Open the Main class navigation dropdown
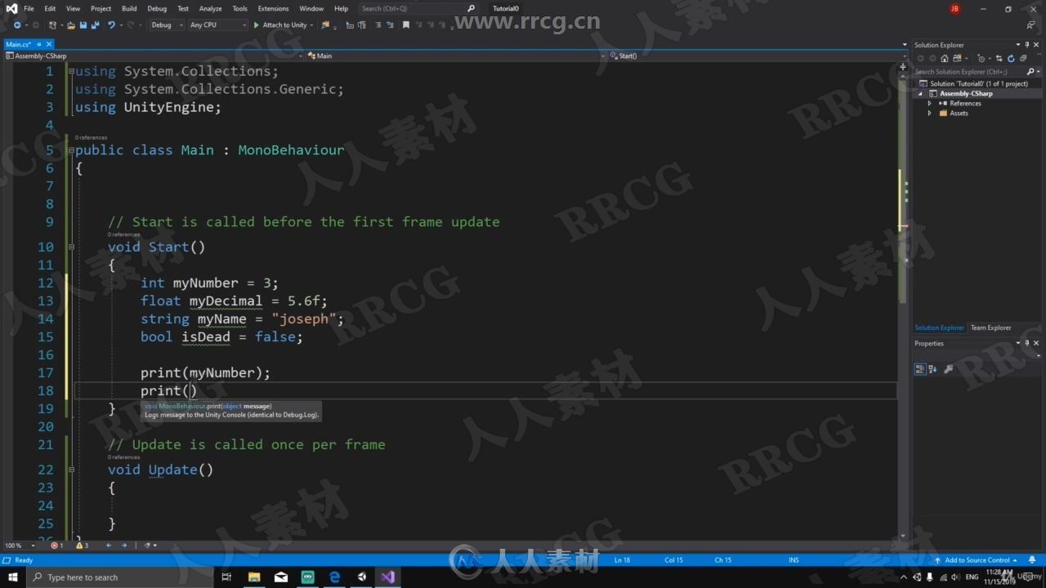This screenshot has height=588, width=1046. click(456, 56)
